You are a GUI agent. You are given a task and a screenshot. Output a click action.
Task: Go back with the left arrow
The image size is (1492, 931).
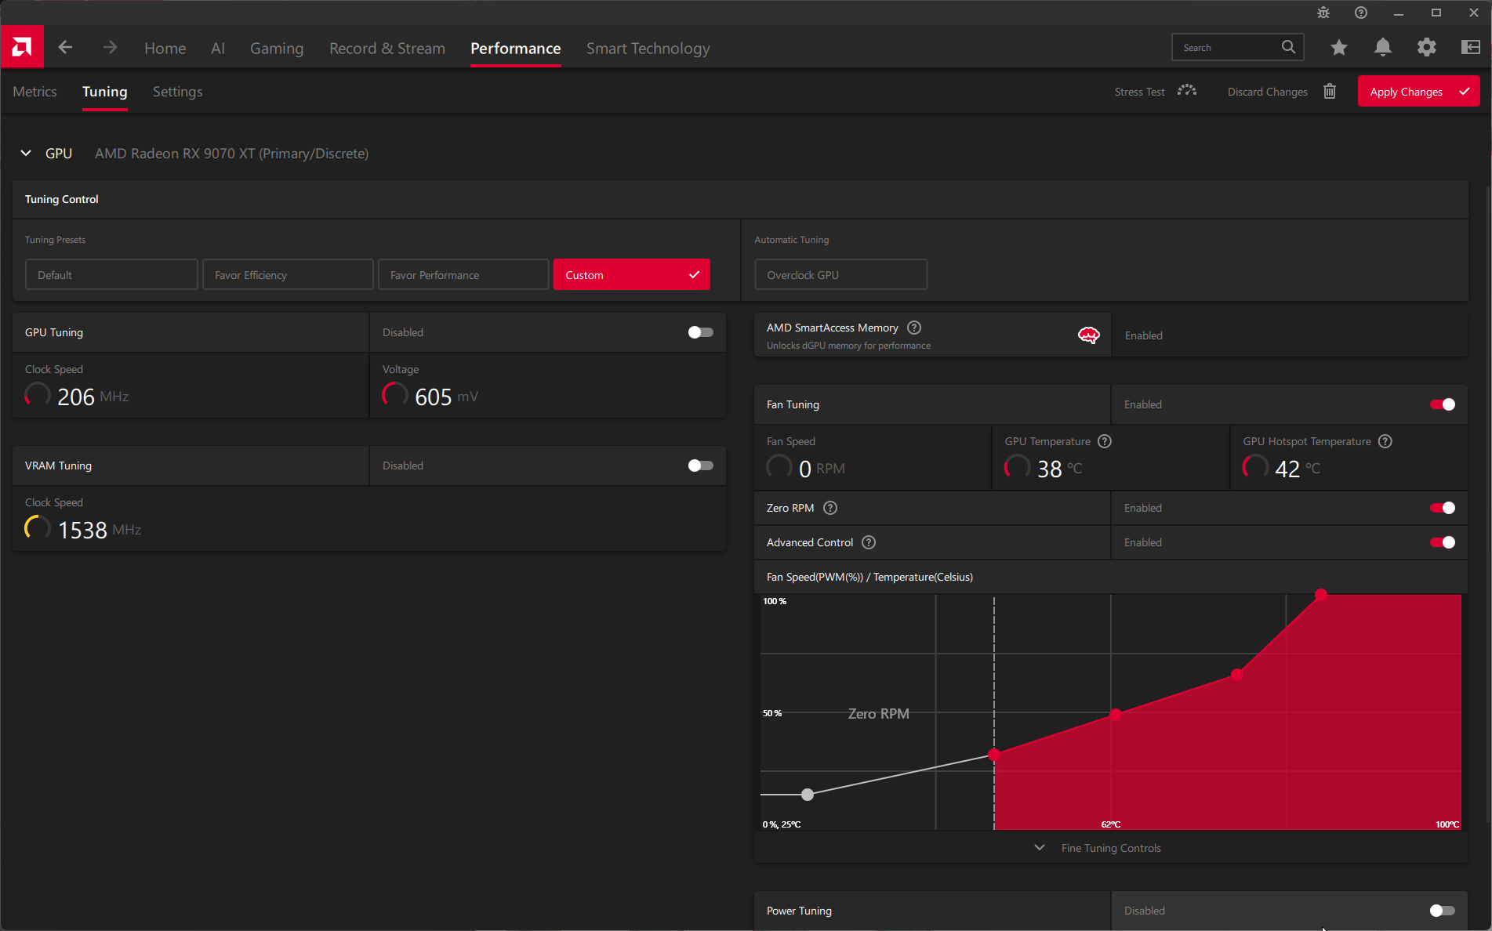pos(65,48)
